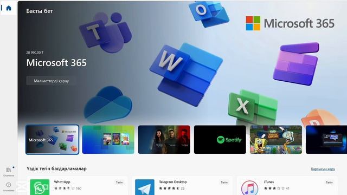The height and width of the screenshot is (195, 347).
Task: Click the "Үздік тегін бағдарламалар" section heading
Action: pos(56,168)
